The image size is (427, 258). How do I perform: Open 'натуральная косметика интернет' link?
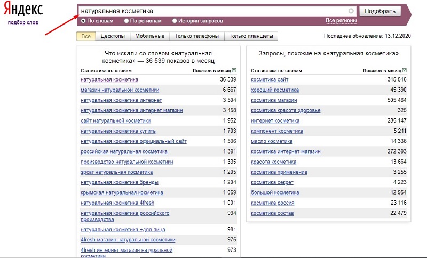pos(121,100)
